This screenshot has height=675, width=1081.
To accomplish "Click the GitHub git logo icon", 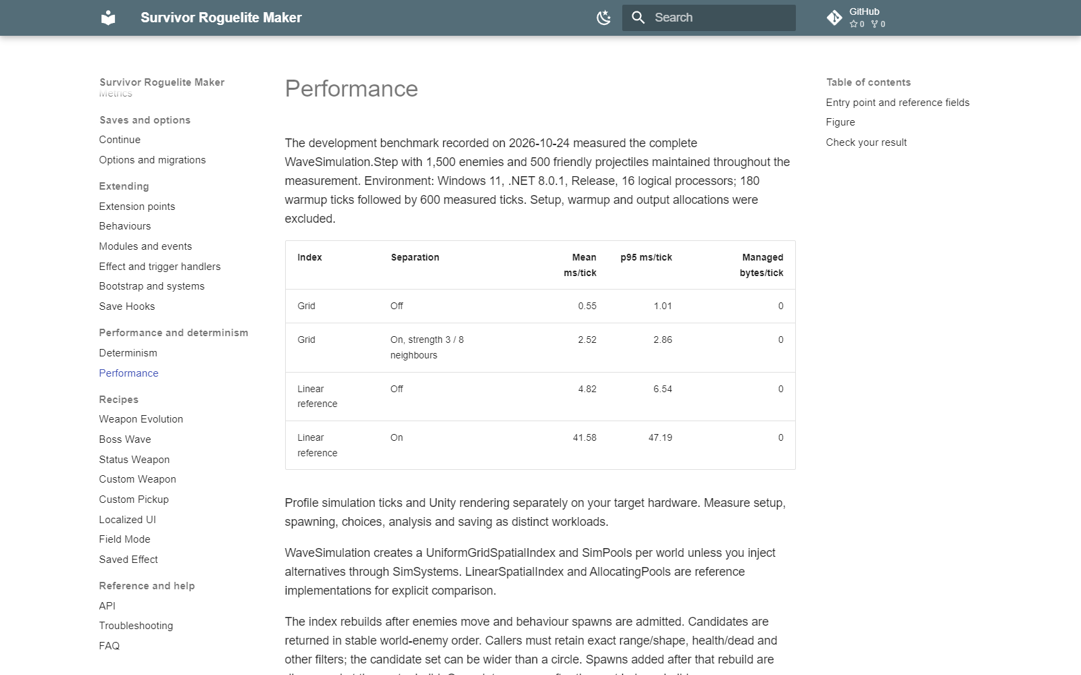I will pos(834,18).
